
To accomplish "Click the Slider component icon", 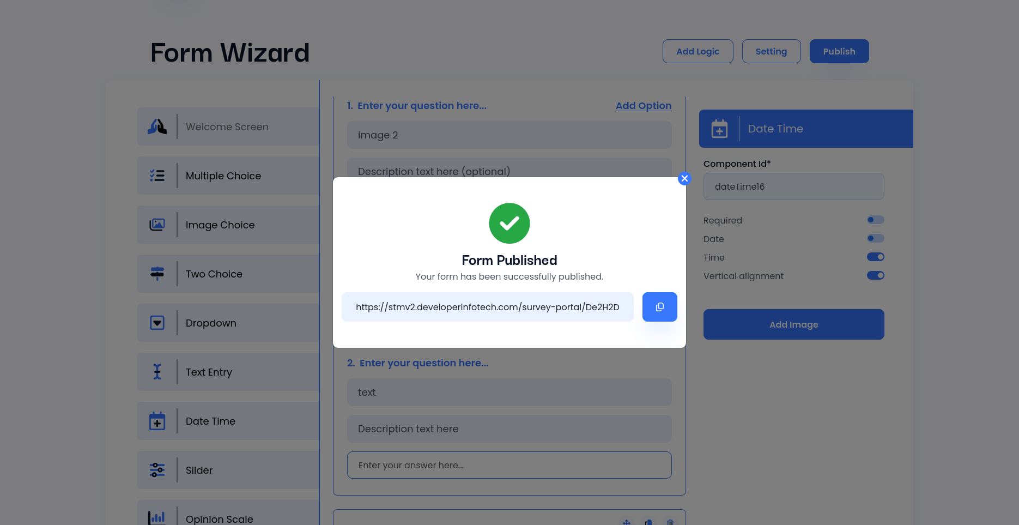I will coord(157,470).
